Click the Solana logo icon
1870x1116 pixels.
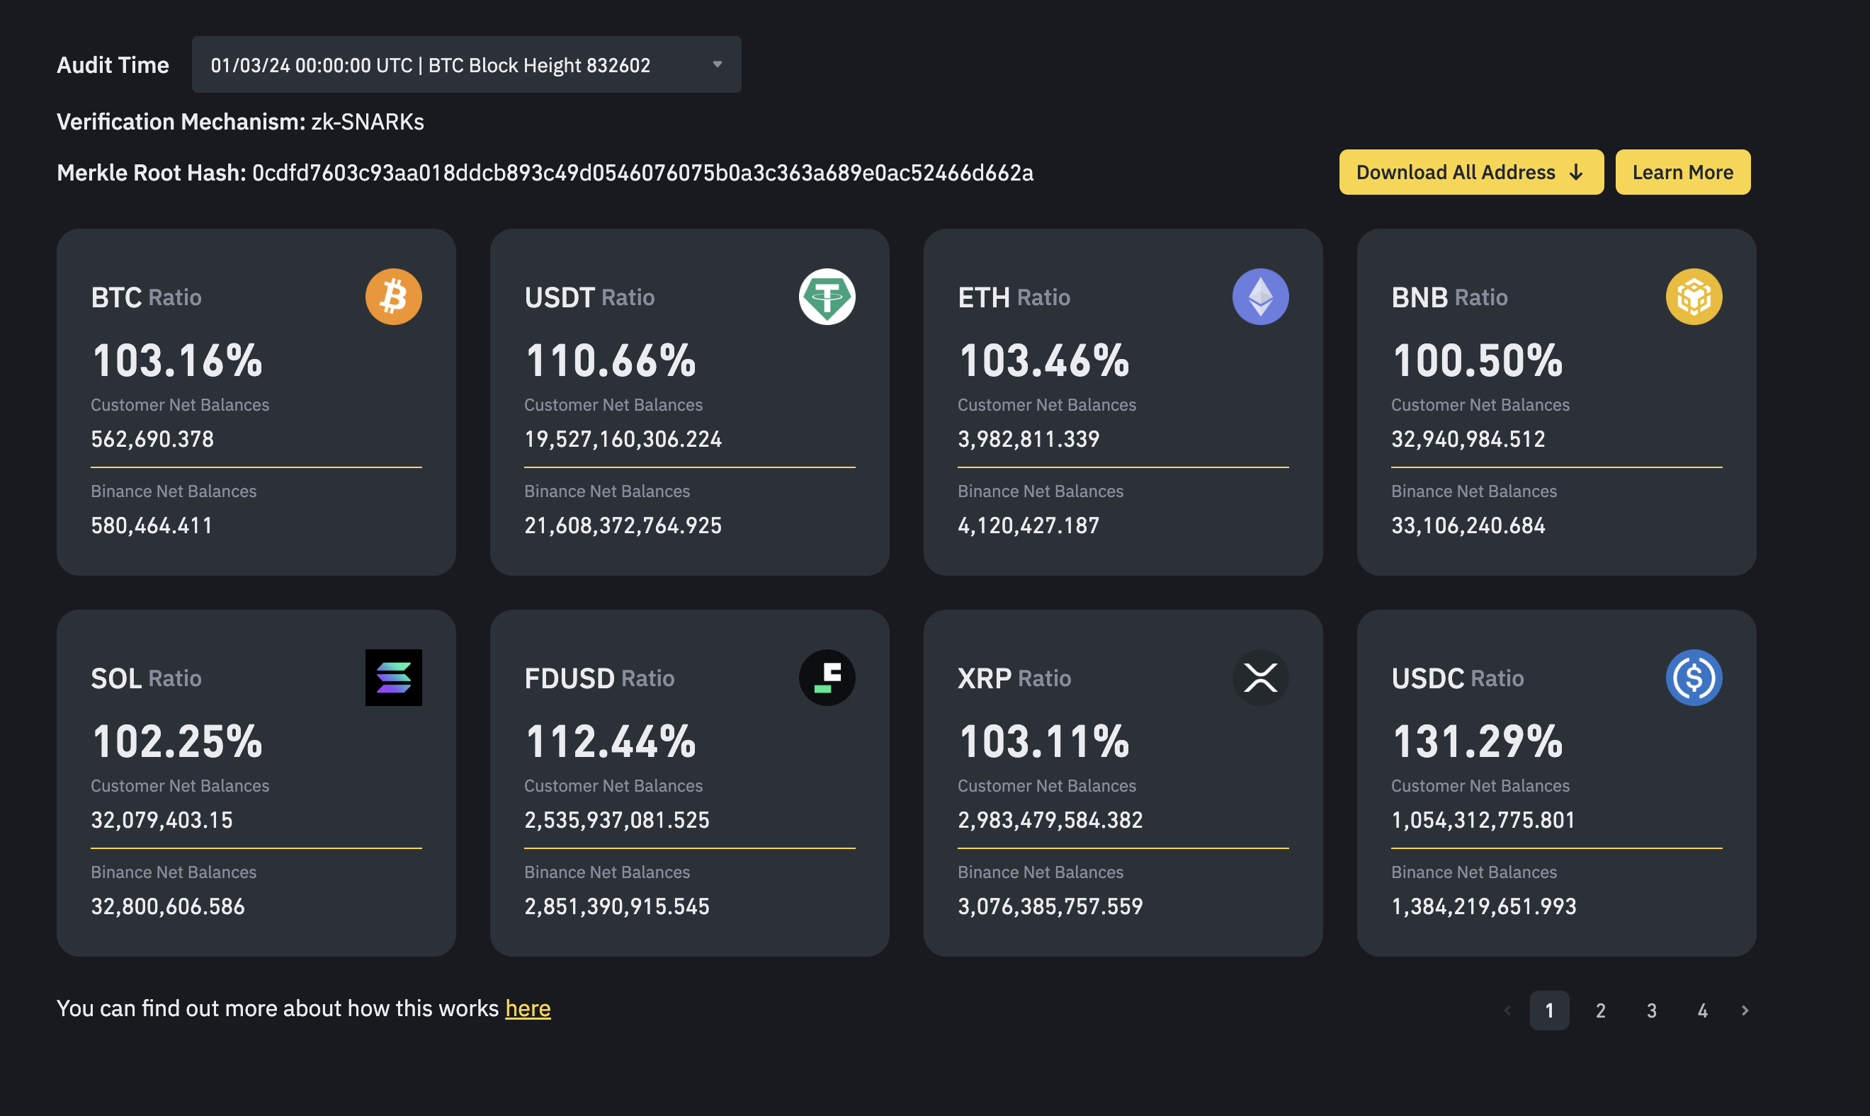point(393,678)
